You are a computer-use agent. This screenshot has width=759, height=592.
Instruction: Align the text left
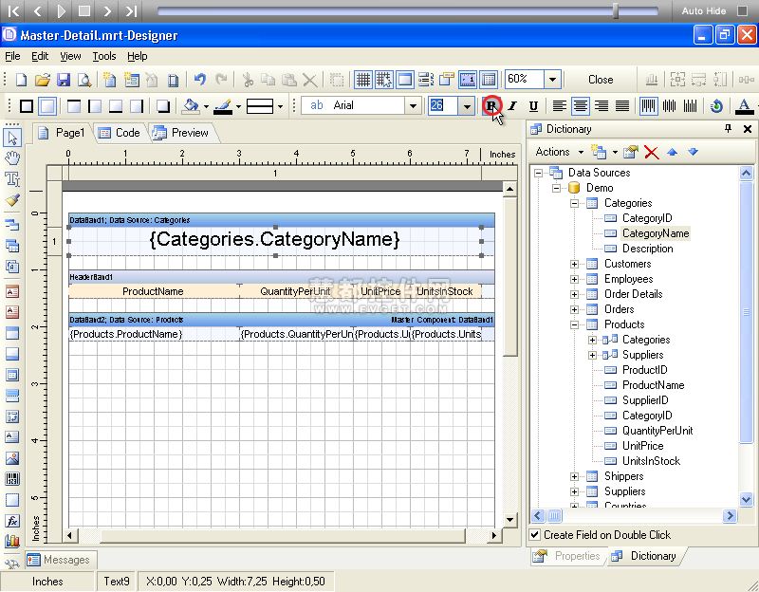[x=560, y=105]
